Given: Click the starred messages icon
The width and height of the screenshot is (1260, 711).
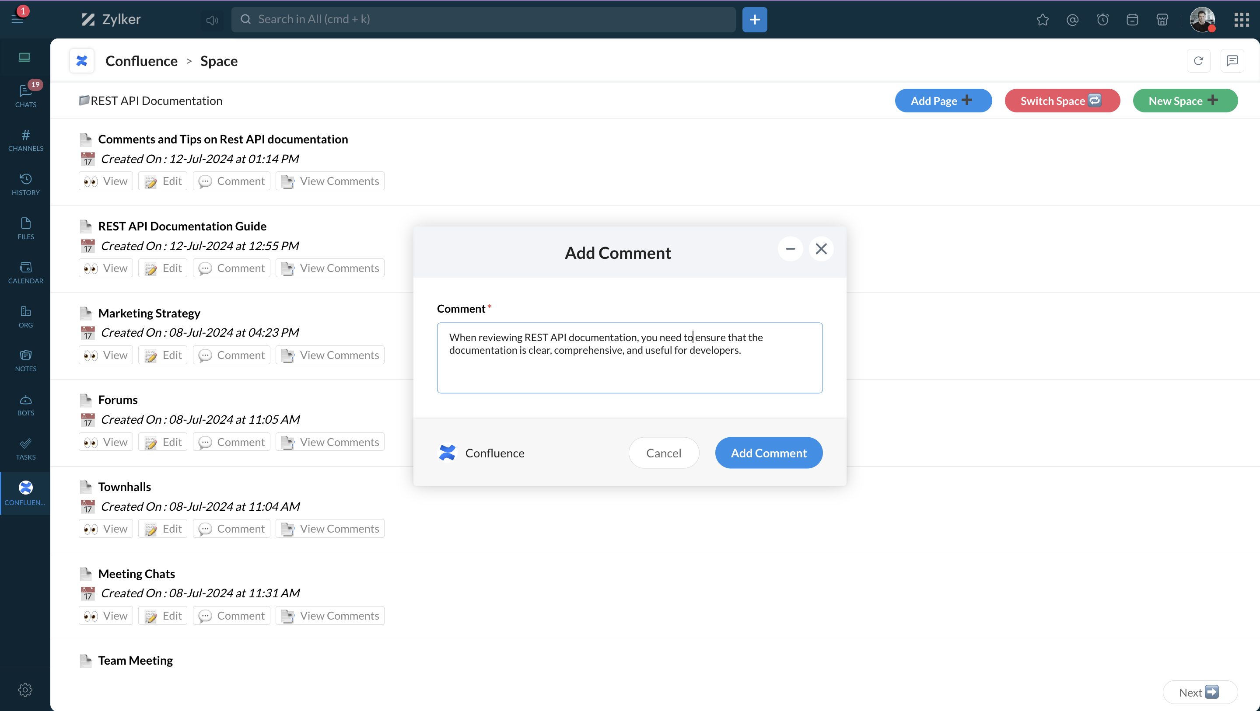Looking at the screenshot, I should [1042, 20].
